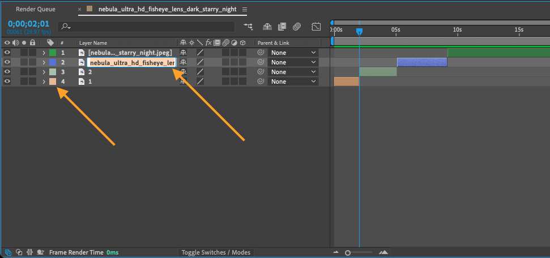550x258 pixels.
Task: Open the timeline panel menu
Action: pyautogui.click(x=245, y=10)
